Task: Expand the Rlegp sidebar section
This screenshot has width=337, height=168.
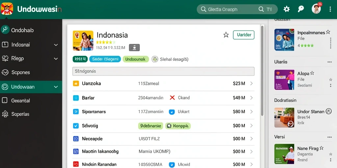Action: [x=56, y=58]
